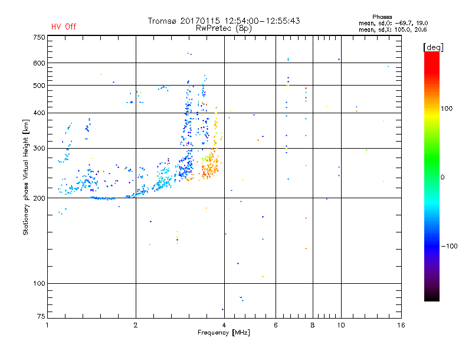The height and width of the screenshot is (354, 472).
Task: Click the "RwPretec (8p)" subtitle
Action: (x=224, y=28)
